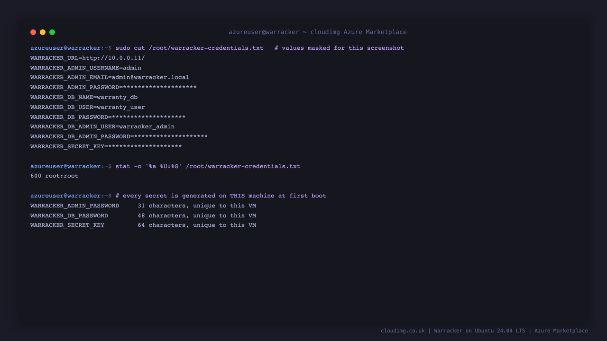Click the masked WARRACKER_DB_PASSWORD= line
Viewport: 607px width, 341px height.
pos(108,117)
